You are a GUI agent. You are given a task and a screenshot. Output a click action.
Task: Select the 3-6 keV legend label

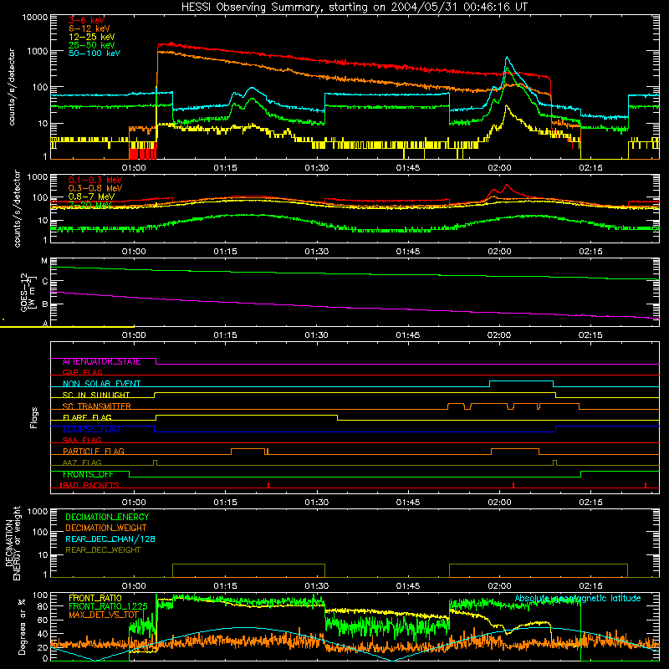tap(87, 20)
